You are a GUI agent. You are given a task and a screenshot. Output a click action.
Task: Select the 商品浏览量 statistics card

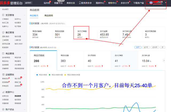[x=70, y=60]
